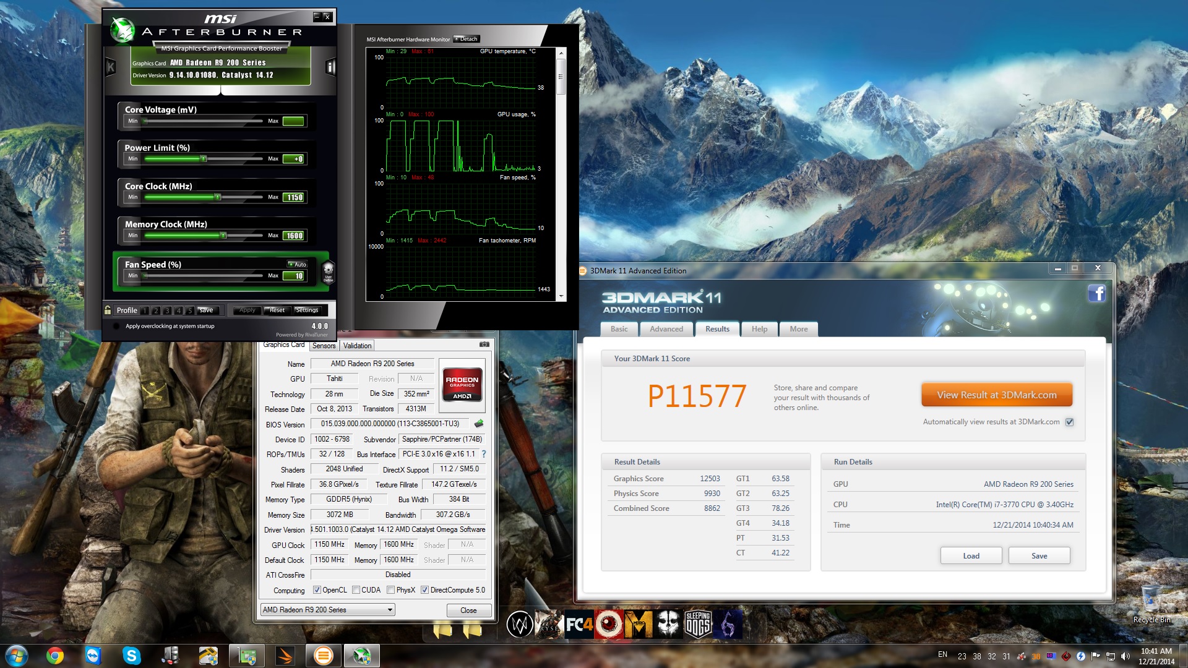Click the Afterburner profile save button

tap(207, 310)
